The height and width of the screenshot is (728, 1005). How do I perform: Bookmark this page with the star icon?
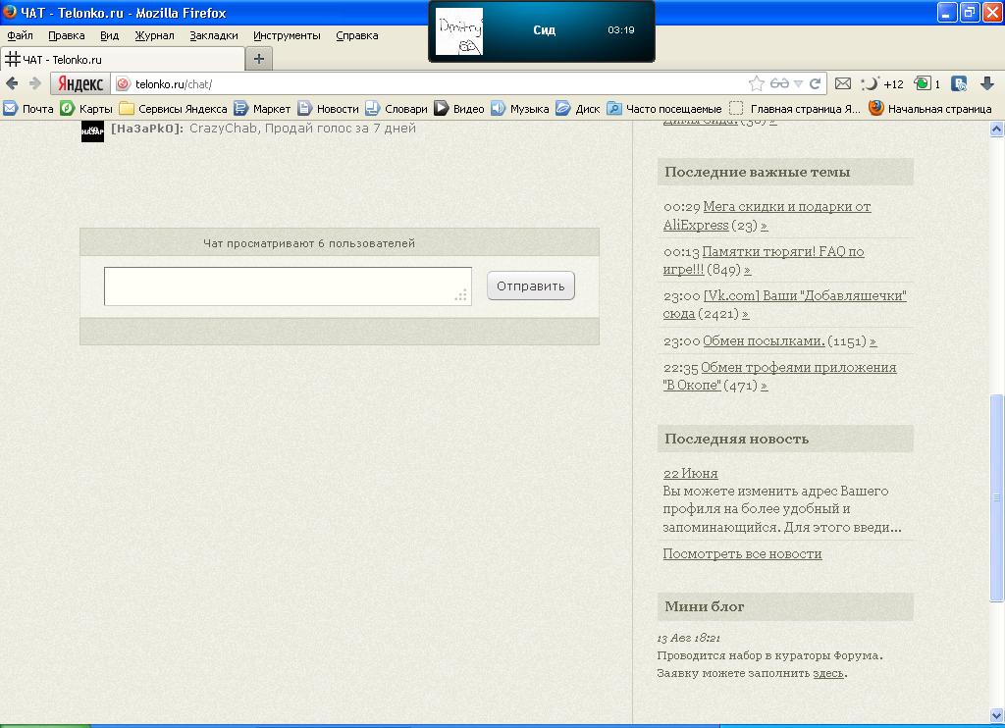[x=757, y=84]
